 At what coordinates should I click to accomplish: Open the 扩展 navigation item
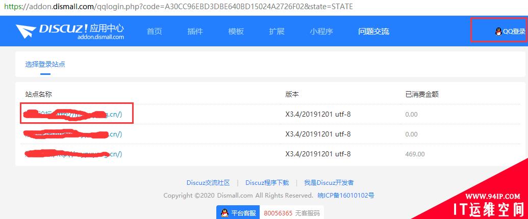[277, 32]
